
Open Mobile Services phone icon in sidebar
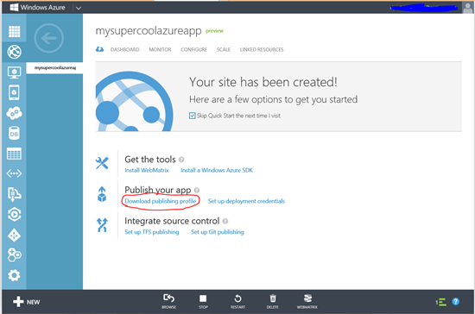[14, 92]
